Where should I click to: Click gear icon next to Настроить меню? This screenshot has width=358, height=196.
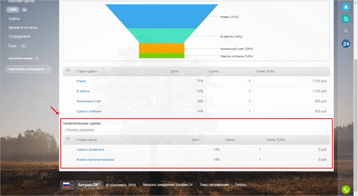[36, 58]
